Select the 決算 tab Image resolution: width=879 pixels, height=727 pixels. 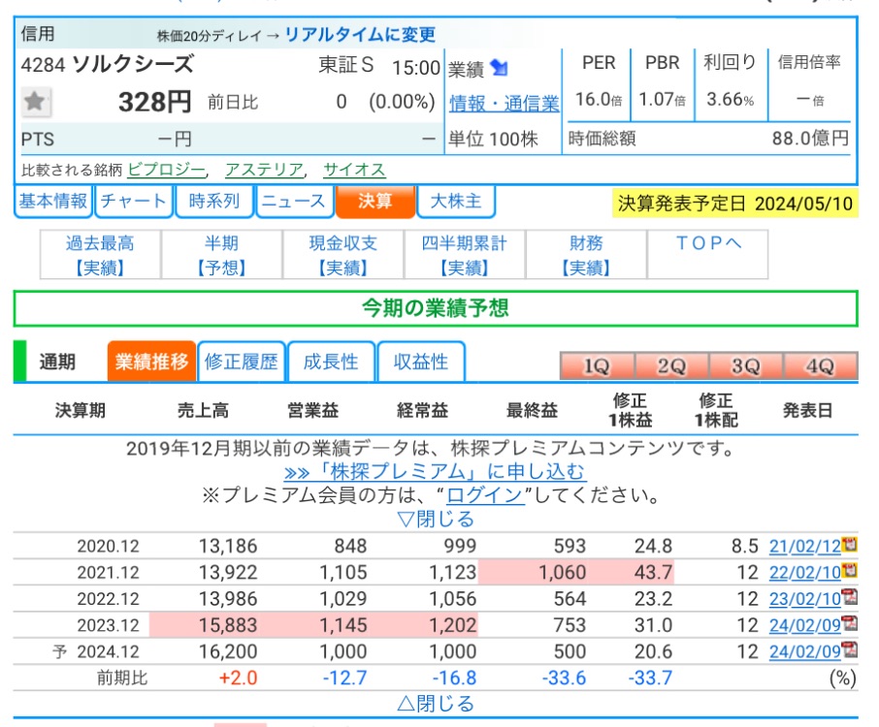point(375,201)
